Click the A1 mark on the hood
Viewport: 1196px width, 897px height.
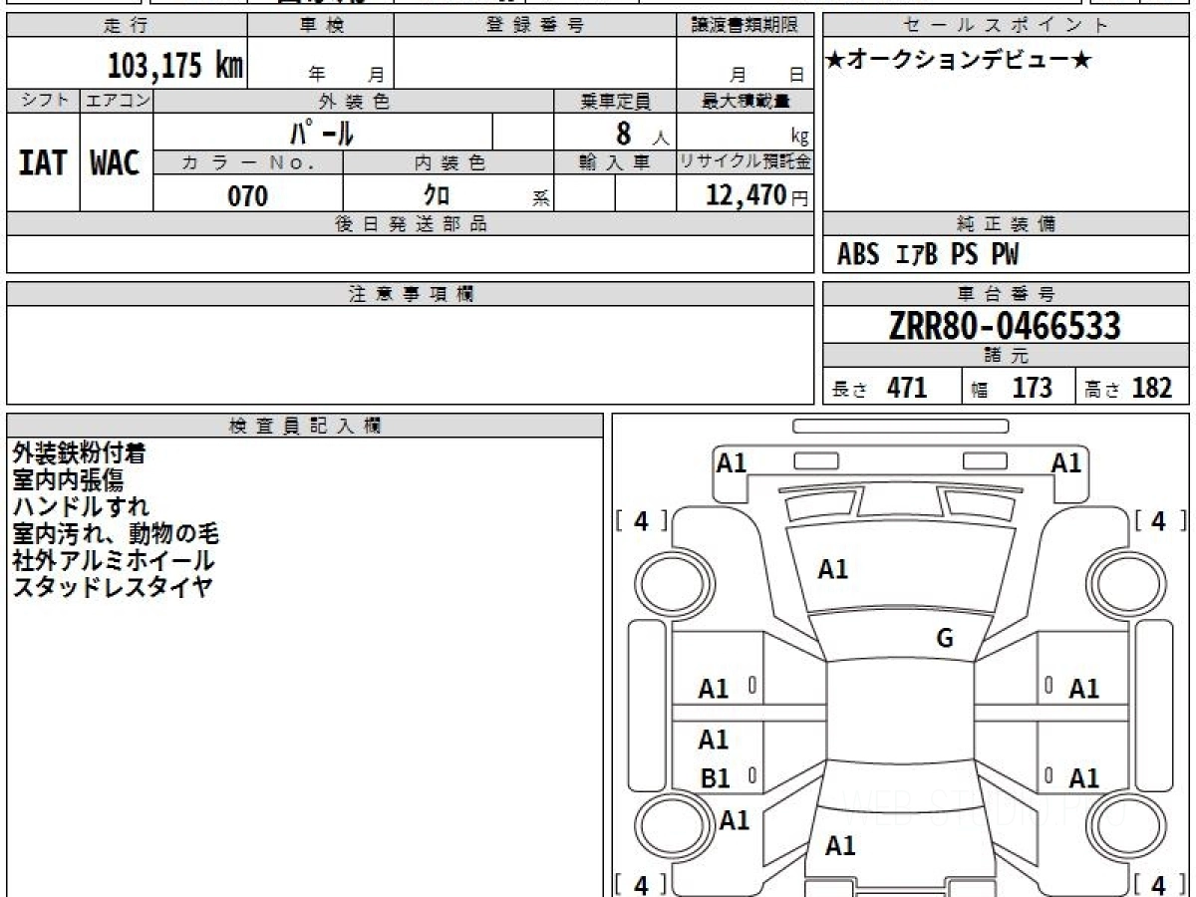833,569
